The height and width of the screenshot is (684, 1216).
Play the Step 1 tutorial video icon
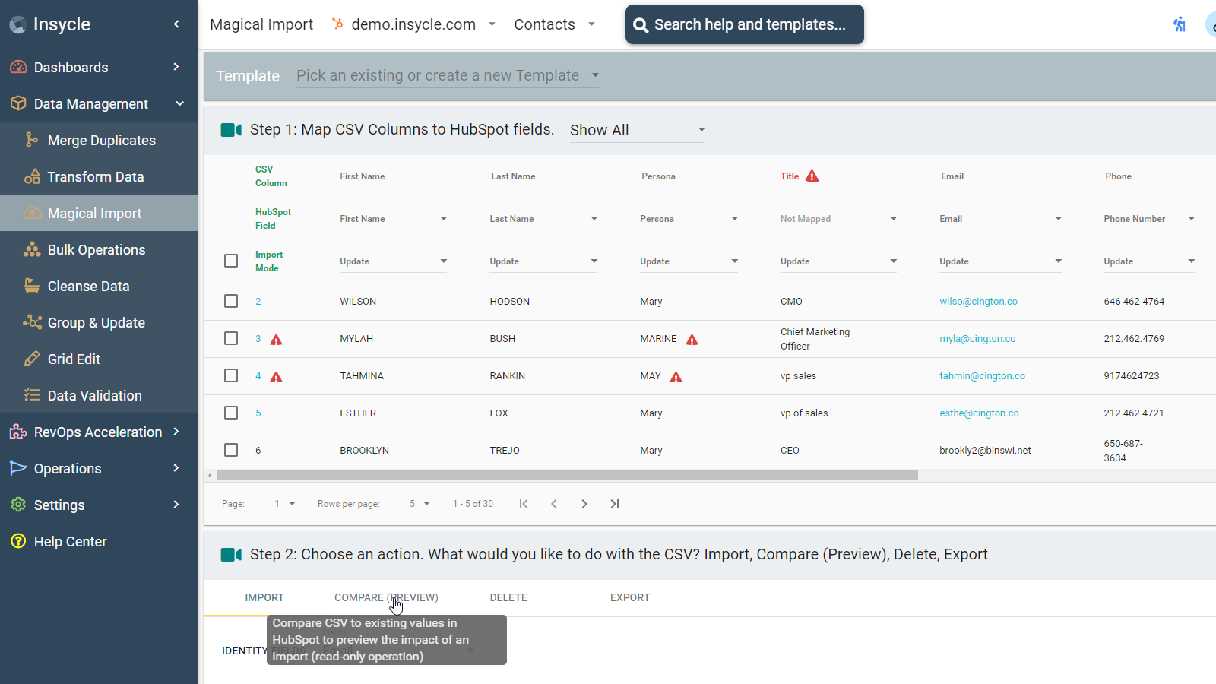click(231, 129)
